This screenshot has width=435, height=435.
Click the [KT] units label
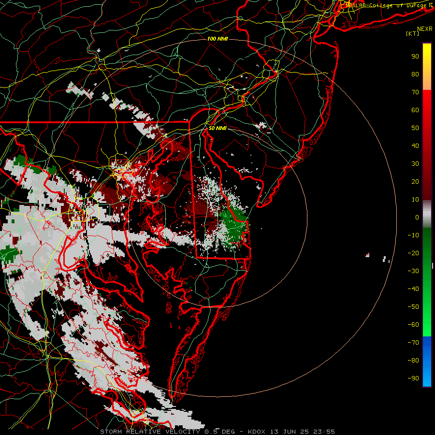[x=412, y=33]
